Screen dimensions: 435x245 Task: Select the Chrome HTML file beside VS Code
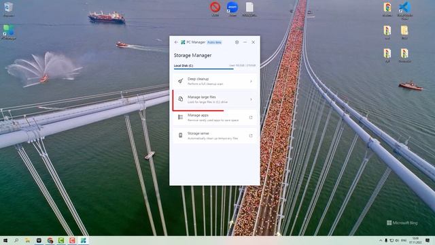point(387,9)
